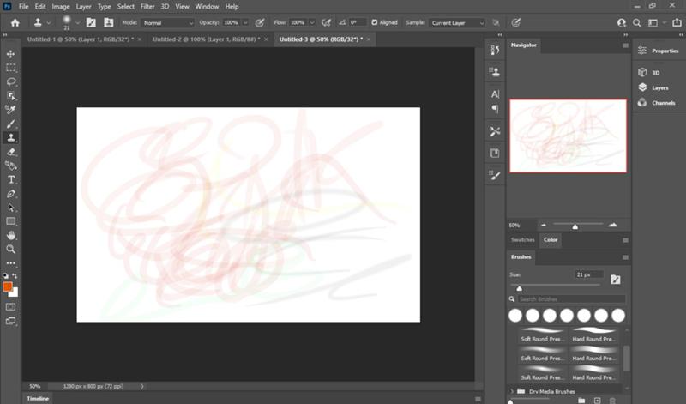Screen dimensions: 686x404
Task: Open the Channels panel
Action: [x=657, y=103]
